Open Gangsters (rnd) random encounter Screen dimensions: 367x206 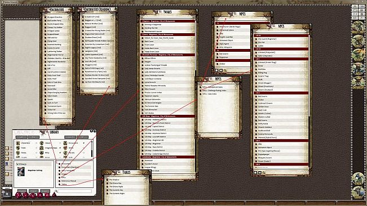pyautogui.click(x=91, y=51)
